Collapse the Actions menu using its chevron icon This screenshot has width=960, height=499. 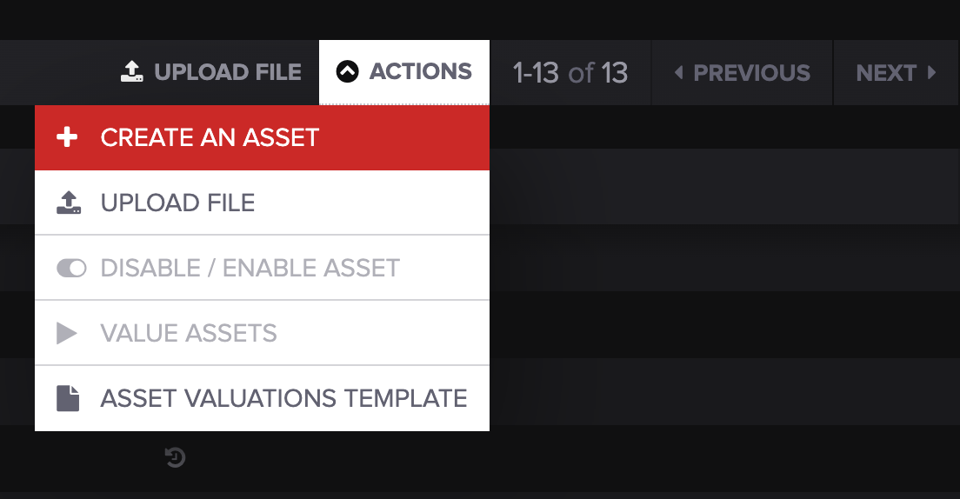[347, 72]
